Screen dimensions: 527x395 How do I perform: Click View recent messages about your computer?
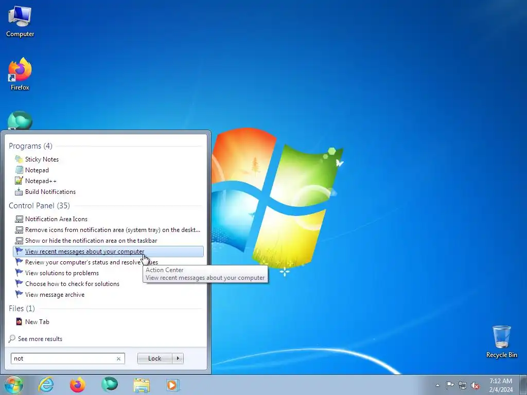108,251
